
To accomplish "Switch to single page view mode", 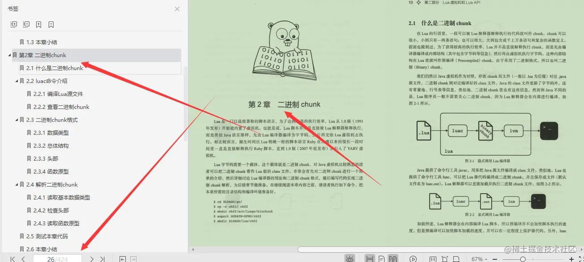I will click(381, 258).
